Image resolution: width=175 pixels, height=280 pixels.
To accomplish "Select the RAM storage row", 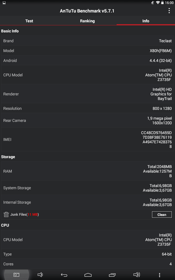I will click(x=88, y=171).
